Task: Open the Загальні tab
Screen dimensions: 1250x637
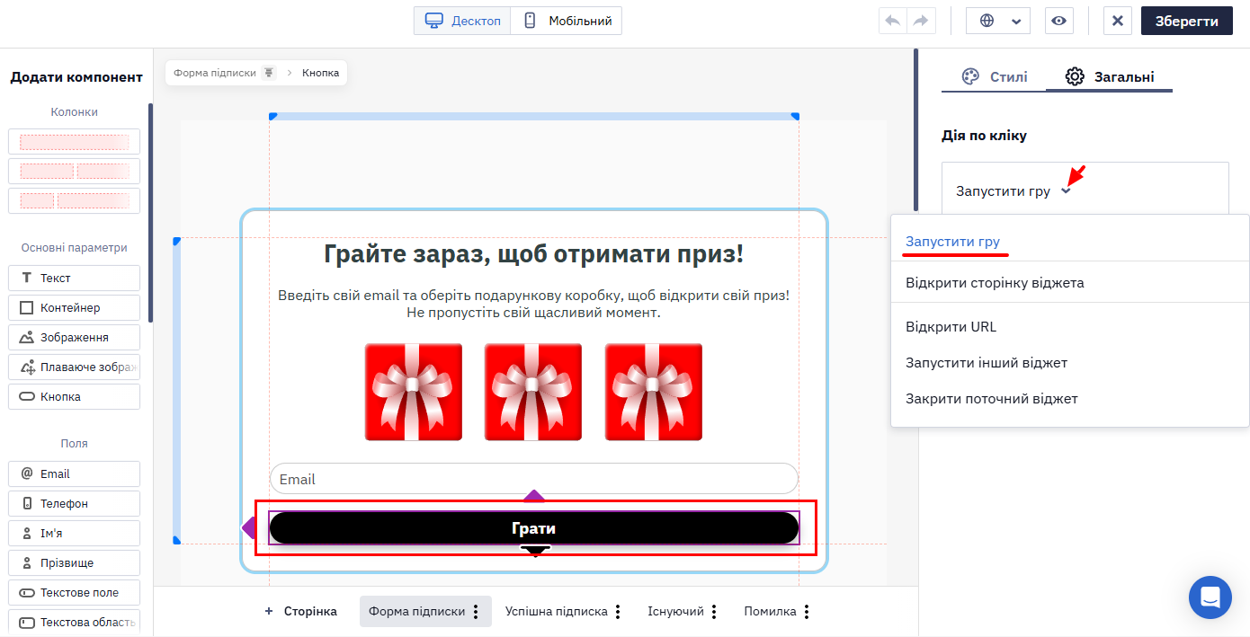Action: coord(1110,77)
